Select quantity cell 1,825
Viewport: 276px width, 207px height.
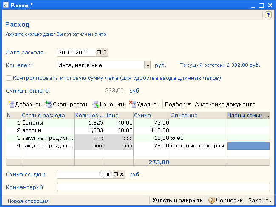point(89,122)
